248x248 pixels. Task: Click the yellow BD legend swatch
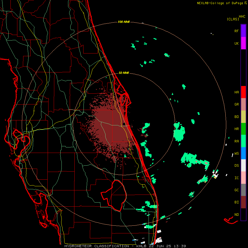click(x=243, y=117)
